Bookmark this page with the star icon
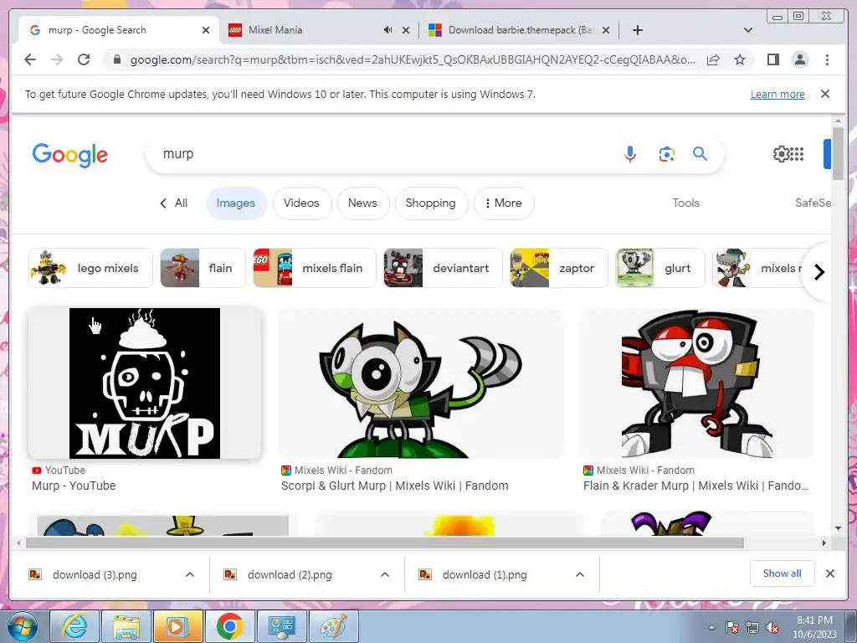 pyautogui.click(x=740, y=59)
